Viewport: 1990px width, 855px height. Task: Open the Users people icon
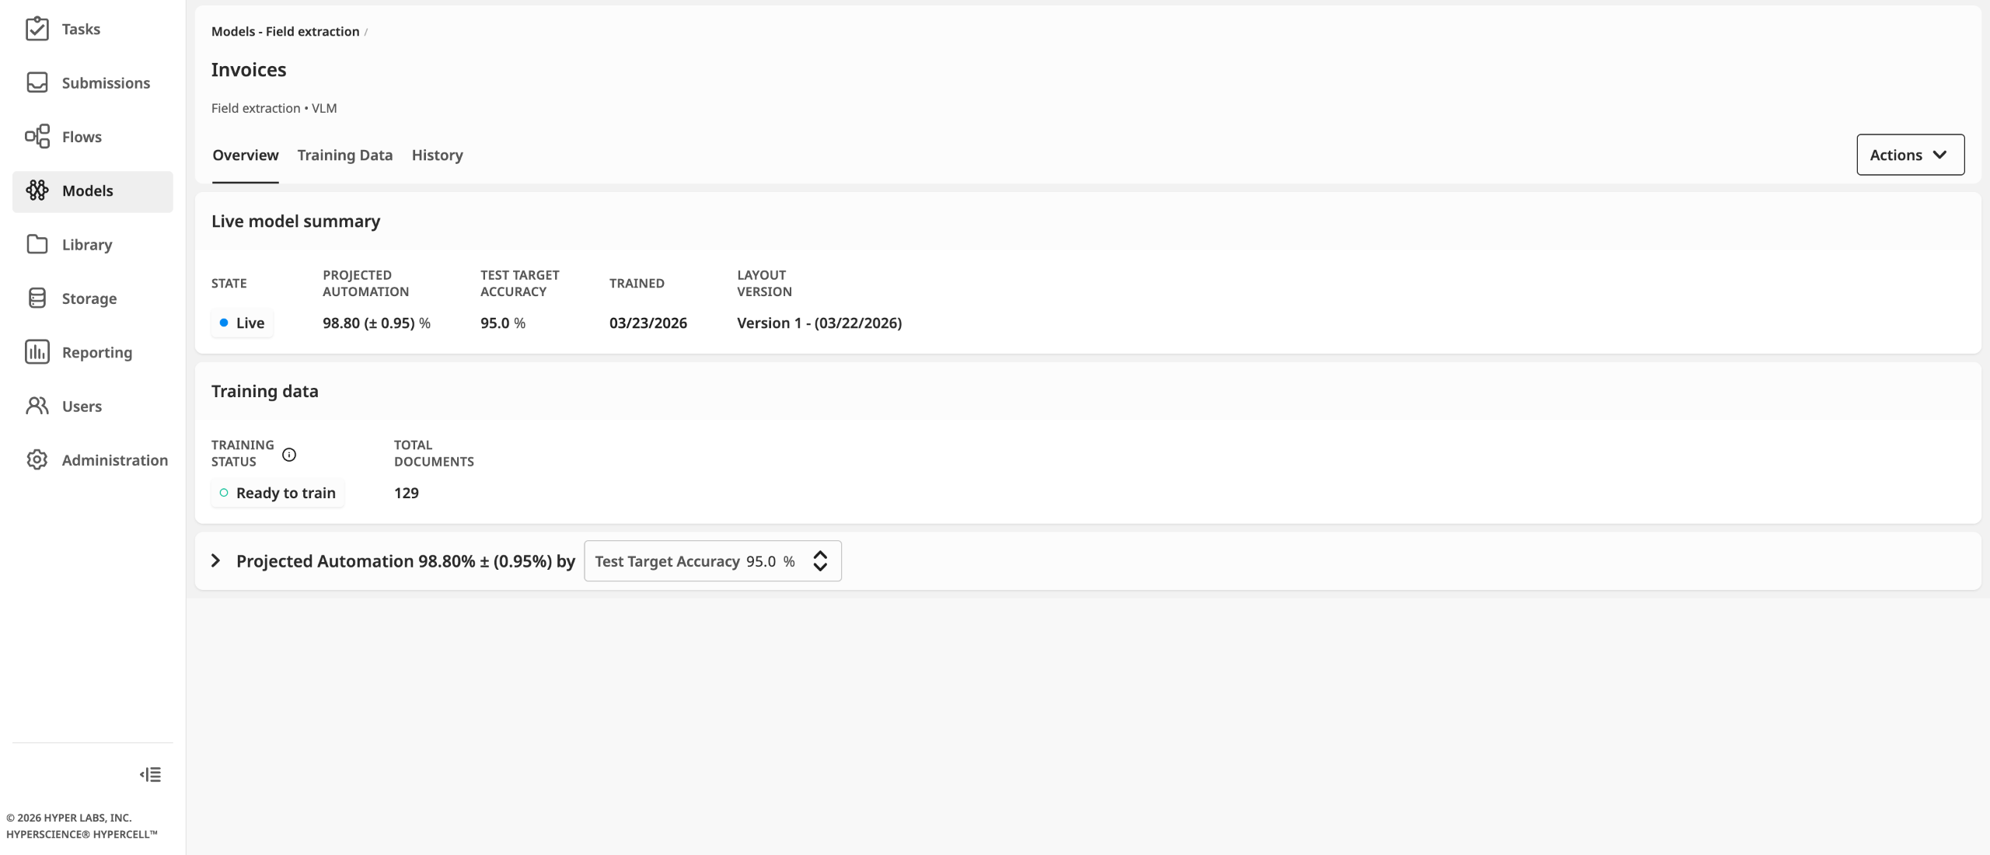(x=37, y=406)
